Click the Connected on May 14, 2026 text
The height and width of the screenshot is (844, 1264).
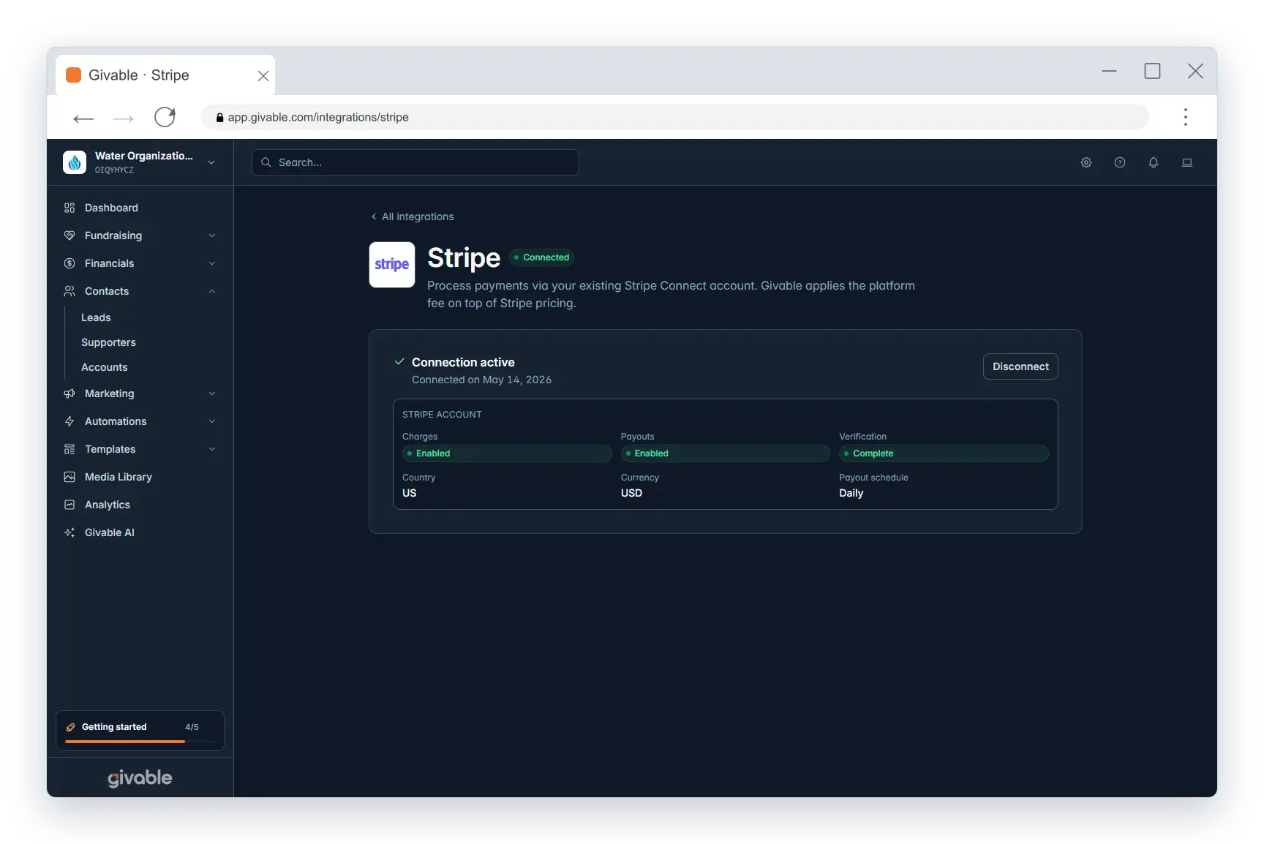[x=482, y=380]
